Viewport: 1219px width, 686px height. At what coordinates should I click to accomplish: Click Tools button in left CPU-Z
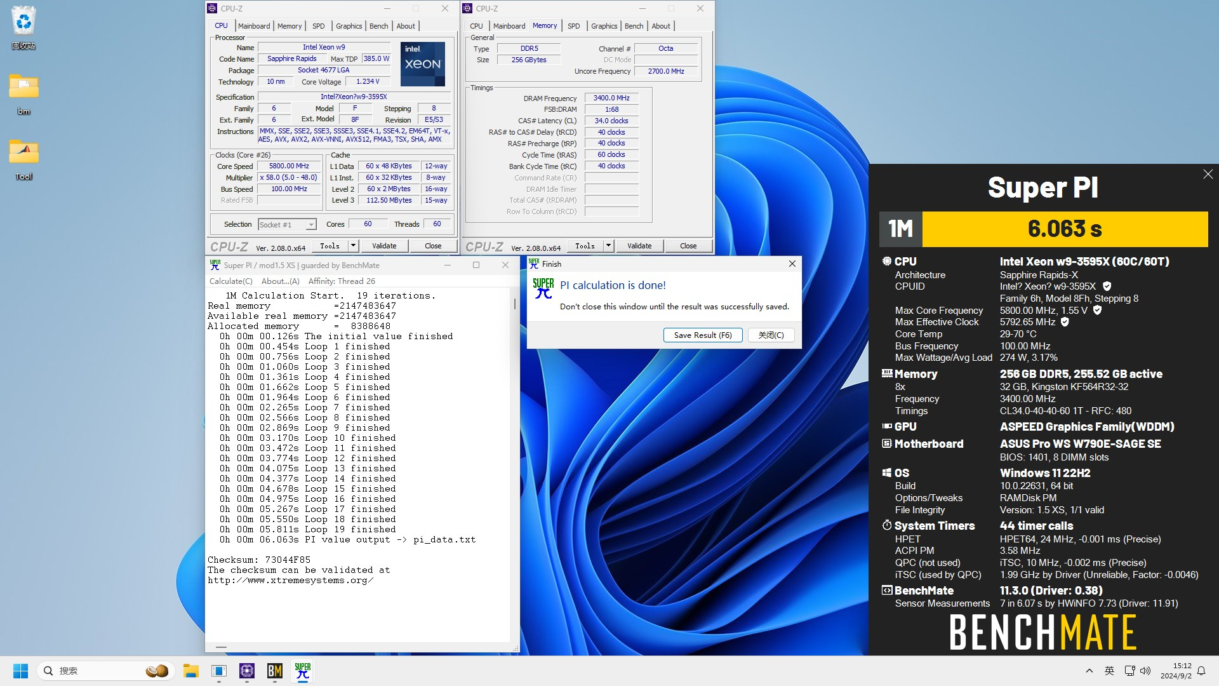(330, 246)
